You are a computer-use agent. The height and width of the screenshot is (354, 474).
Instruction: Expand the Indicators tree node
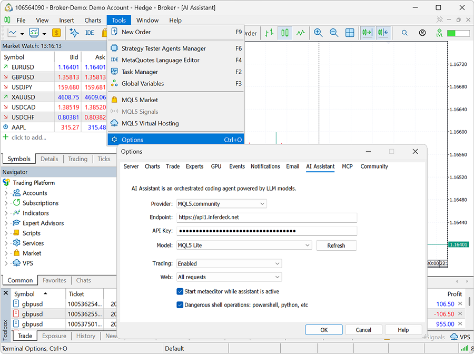click(x=6, y=213)
